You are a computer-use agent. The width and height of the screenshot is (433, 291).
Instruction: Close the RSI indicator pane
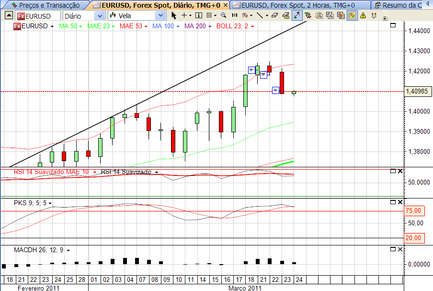tap(400, 171)
